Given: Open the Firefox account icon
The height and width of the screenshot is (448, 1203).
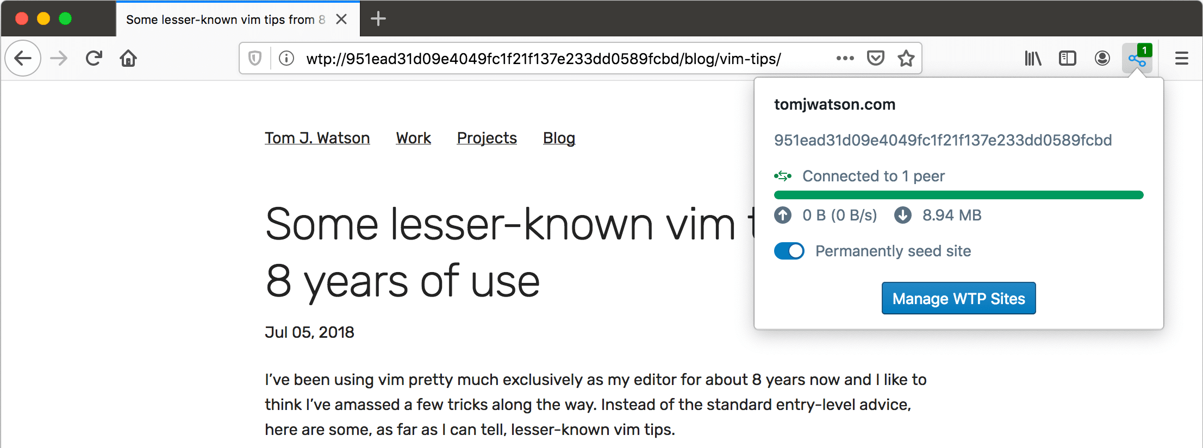Looking at the screenshot, I should (1102, 58).
